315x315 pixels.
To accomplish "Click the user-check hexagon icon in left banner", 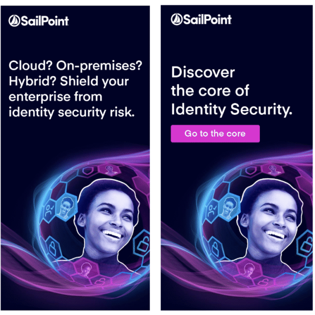I will coord(49,210).
